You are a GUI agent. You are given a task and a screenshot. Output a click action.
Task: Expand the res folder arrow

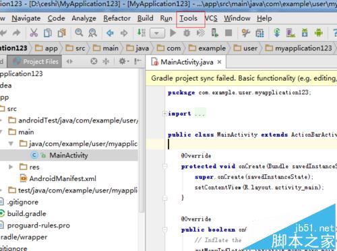[x=11, y=167]
